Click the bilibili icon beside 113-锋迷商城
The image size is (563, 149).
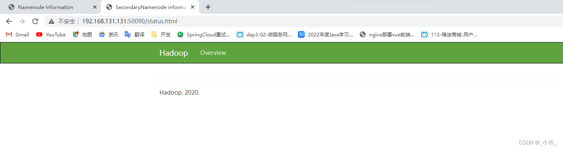424,35
